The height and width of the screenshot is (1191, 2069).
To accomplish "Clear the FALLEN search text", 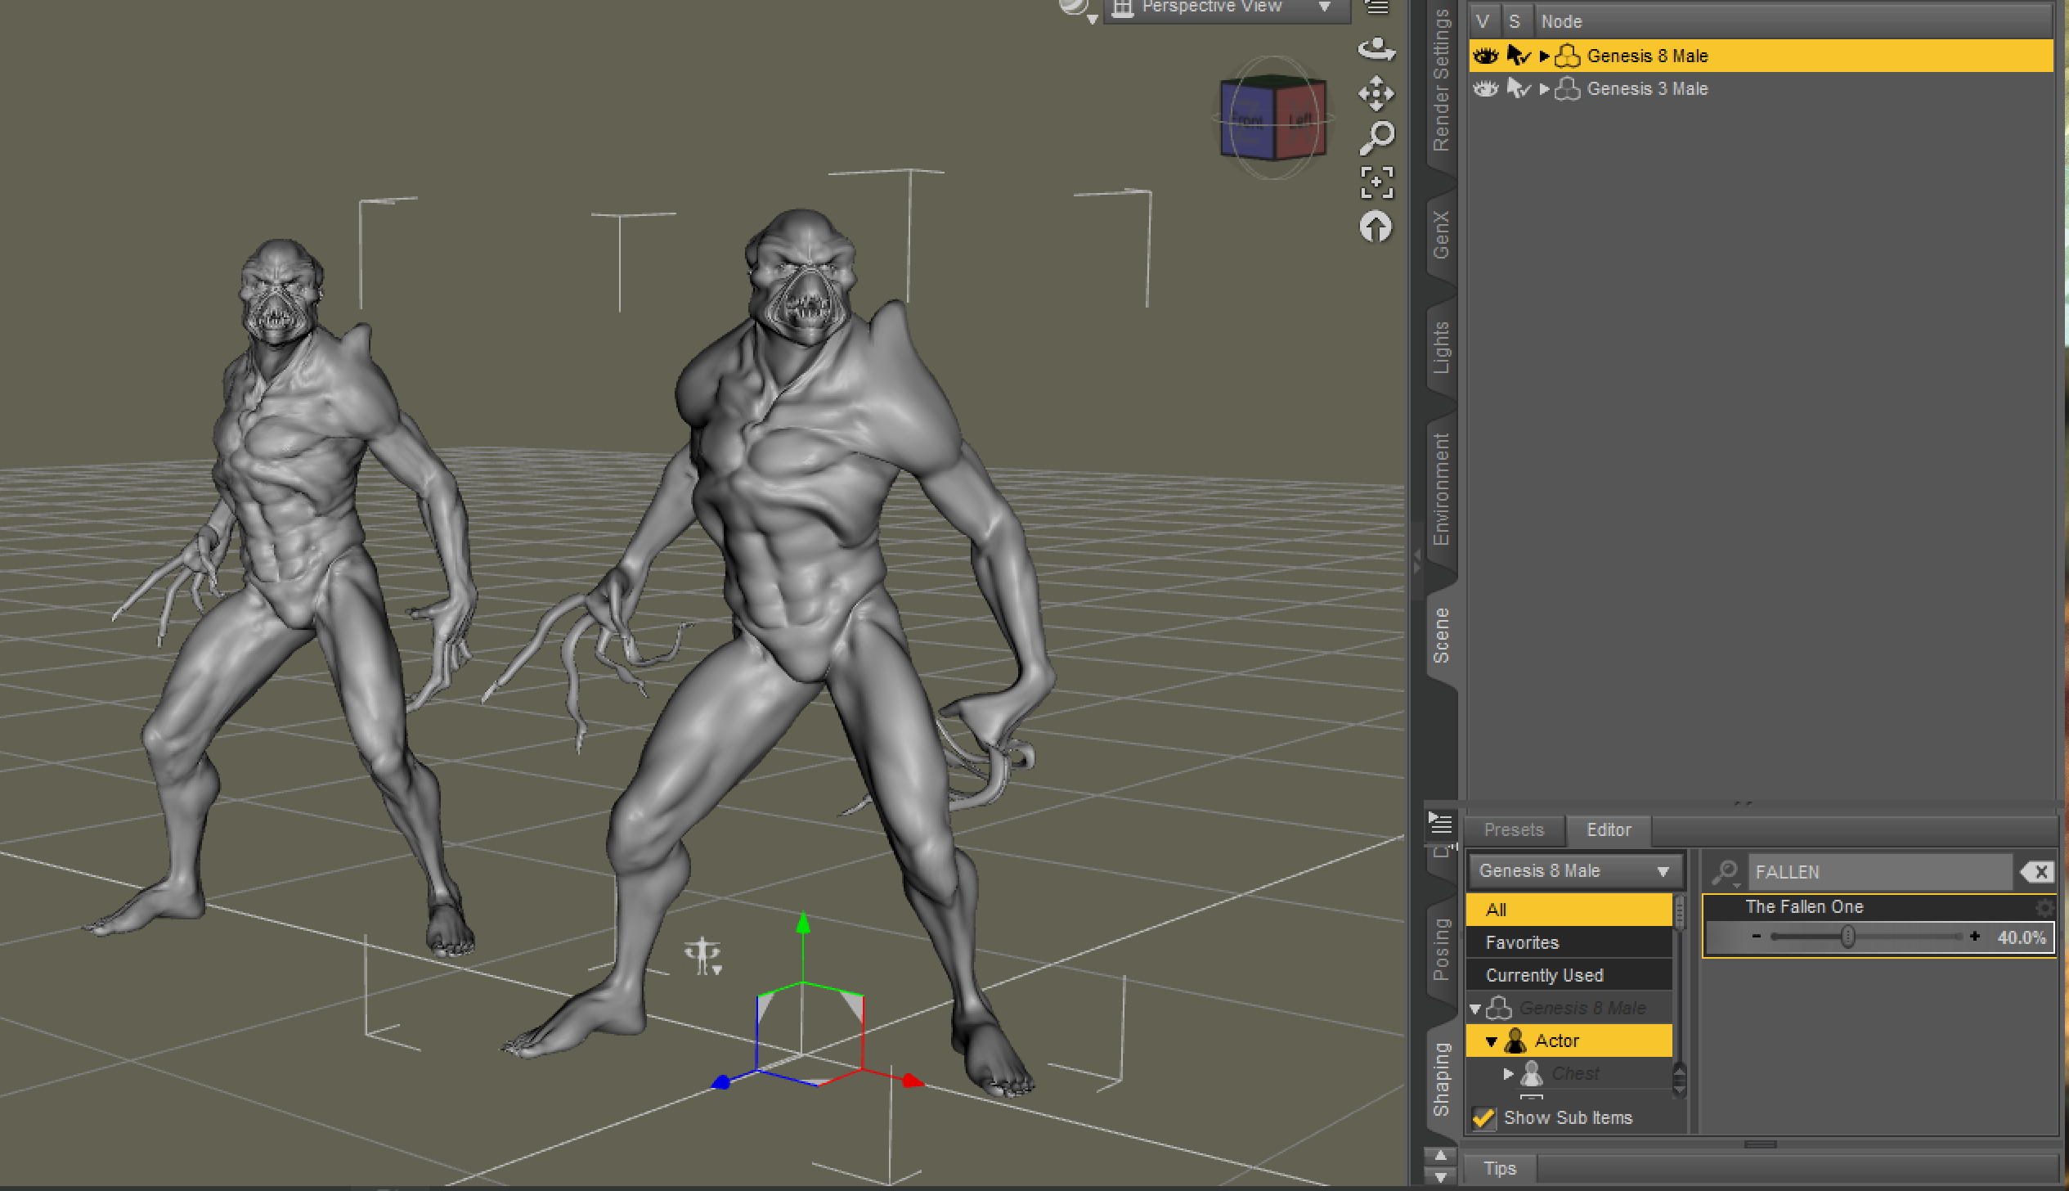I will [x=2038, y=872].
